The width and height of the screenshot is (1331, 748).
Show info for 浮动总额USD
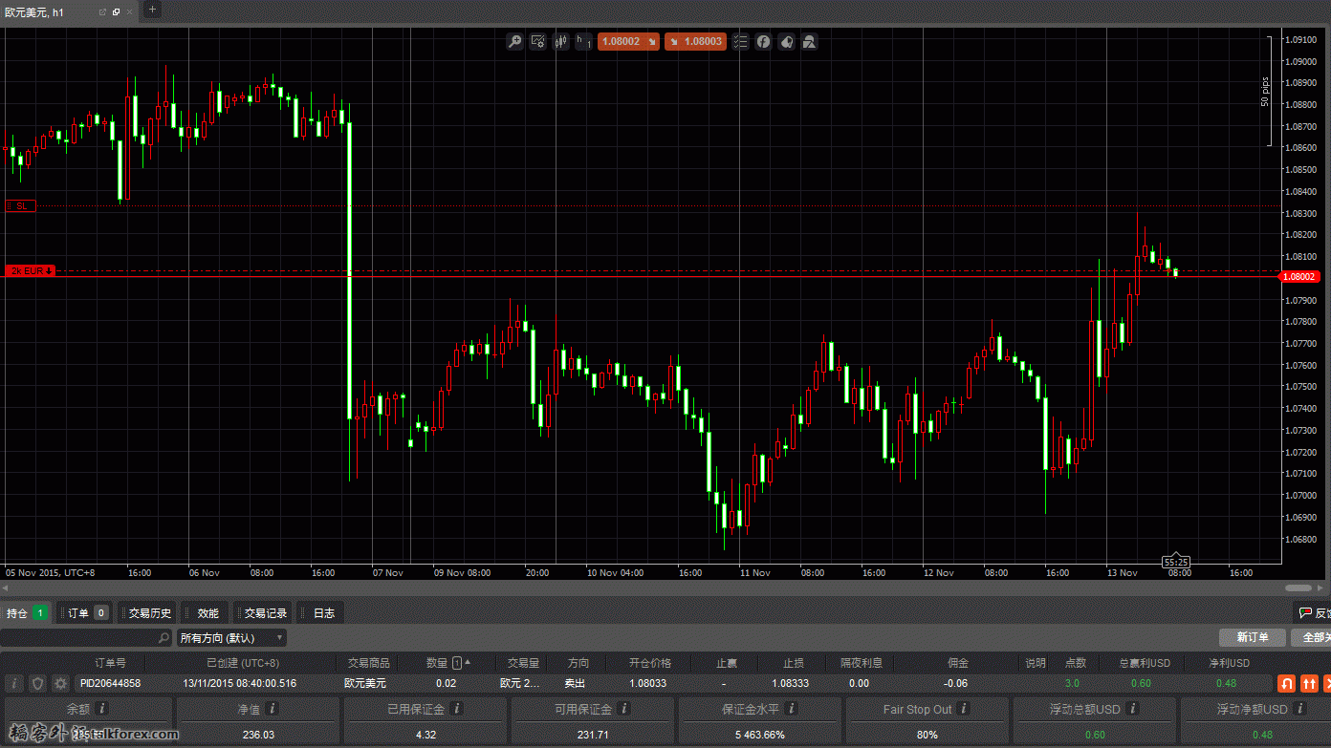(x=1133, y=709)
